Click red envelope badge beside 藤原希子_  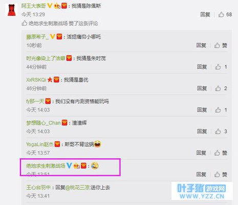pos(59,36)
